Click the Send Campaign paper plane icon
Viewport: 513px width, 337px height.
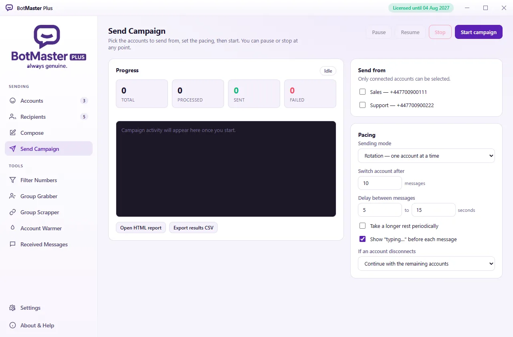13,149
